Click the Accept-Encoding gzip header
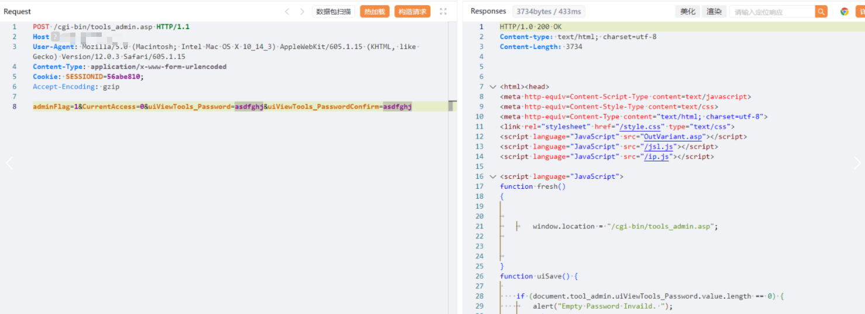The image size is (865, 314). point(76,87)
